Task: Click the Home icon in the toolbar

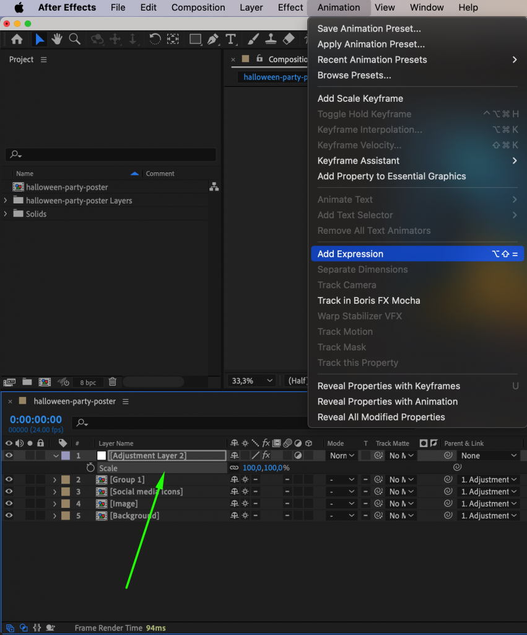Action: (x=16, y=39)
